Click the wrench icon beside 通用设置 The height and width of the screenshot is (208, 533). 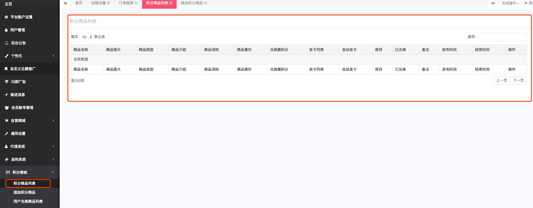click(x=6, y=134)
